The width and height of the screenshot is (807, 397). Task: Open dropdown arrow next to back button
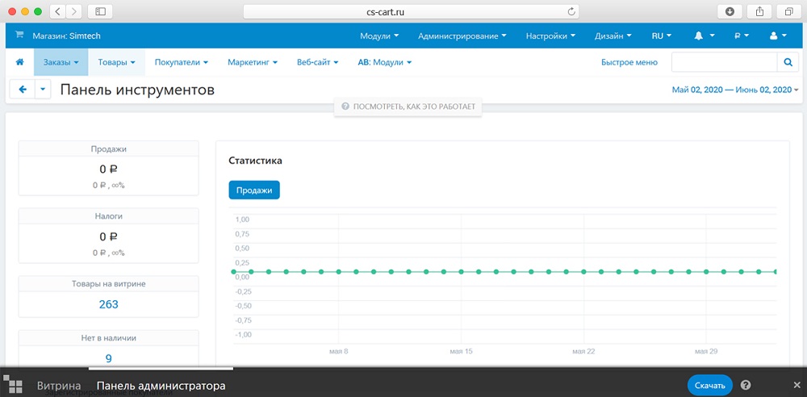pos(43,89)
